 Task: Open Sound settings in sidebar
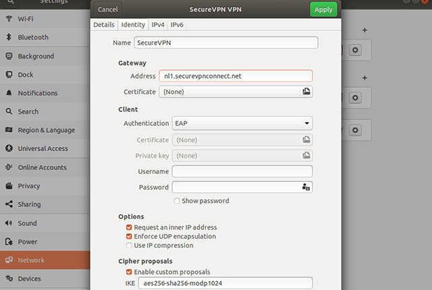[x=45, y=223]
